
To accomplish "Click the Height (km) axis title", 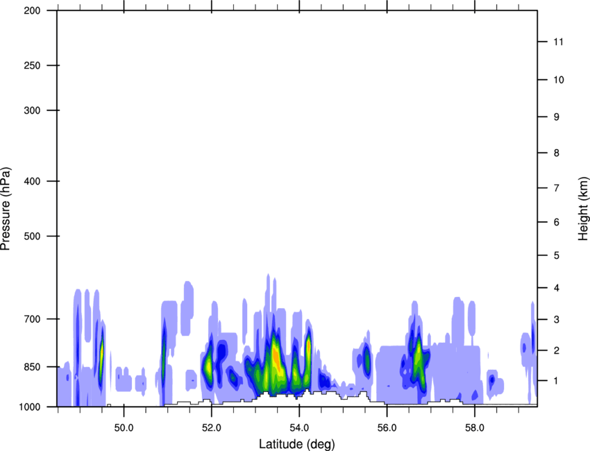I will [583, 208].
